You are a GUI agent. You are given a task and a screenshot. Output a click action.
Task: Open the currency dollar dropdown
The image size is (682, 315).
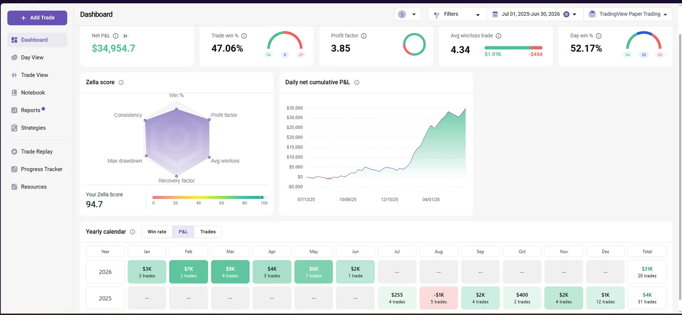(408, 14)
